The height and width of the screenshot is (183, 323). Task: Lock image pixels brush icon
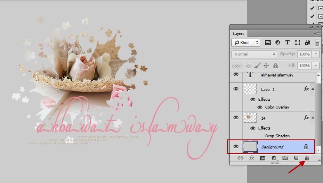(257, 66)
